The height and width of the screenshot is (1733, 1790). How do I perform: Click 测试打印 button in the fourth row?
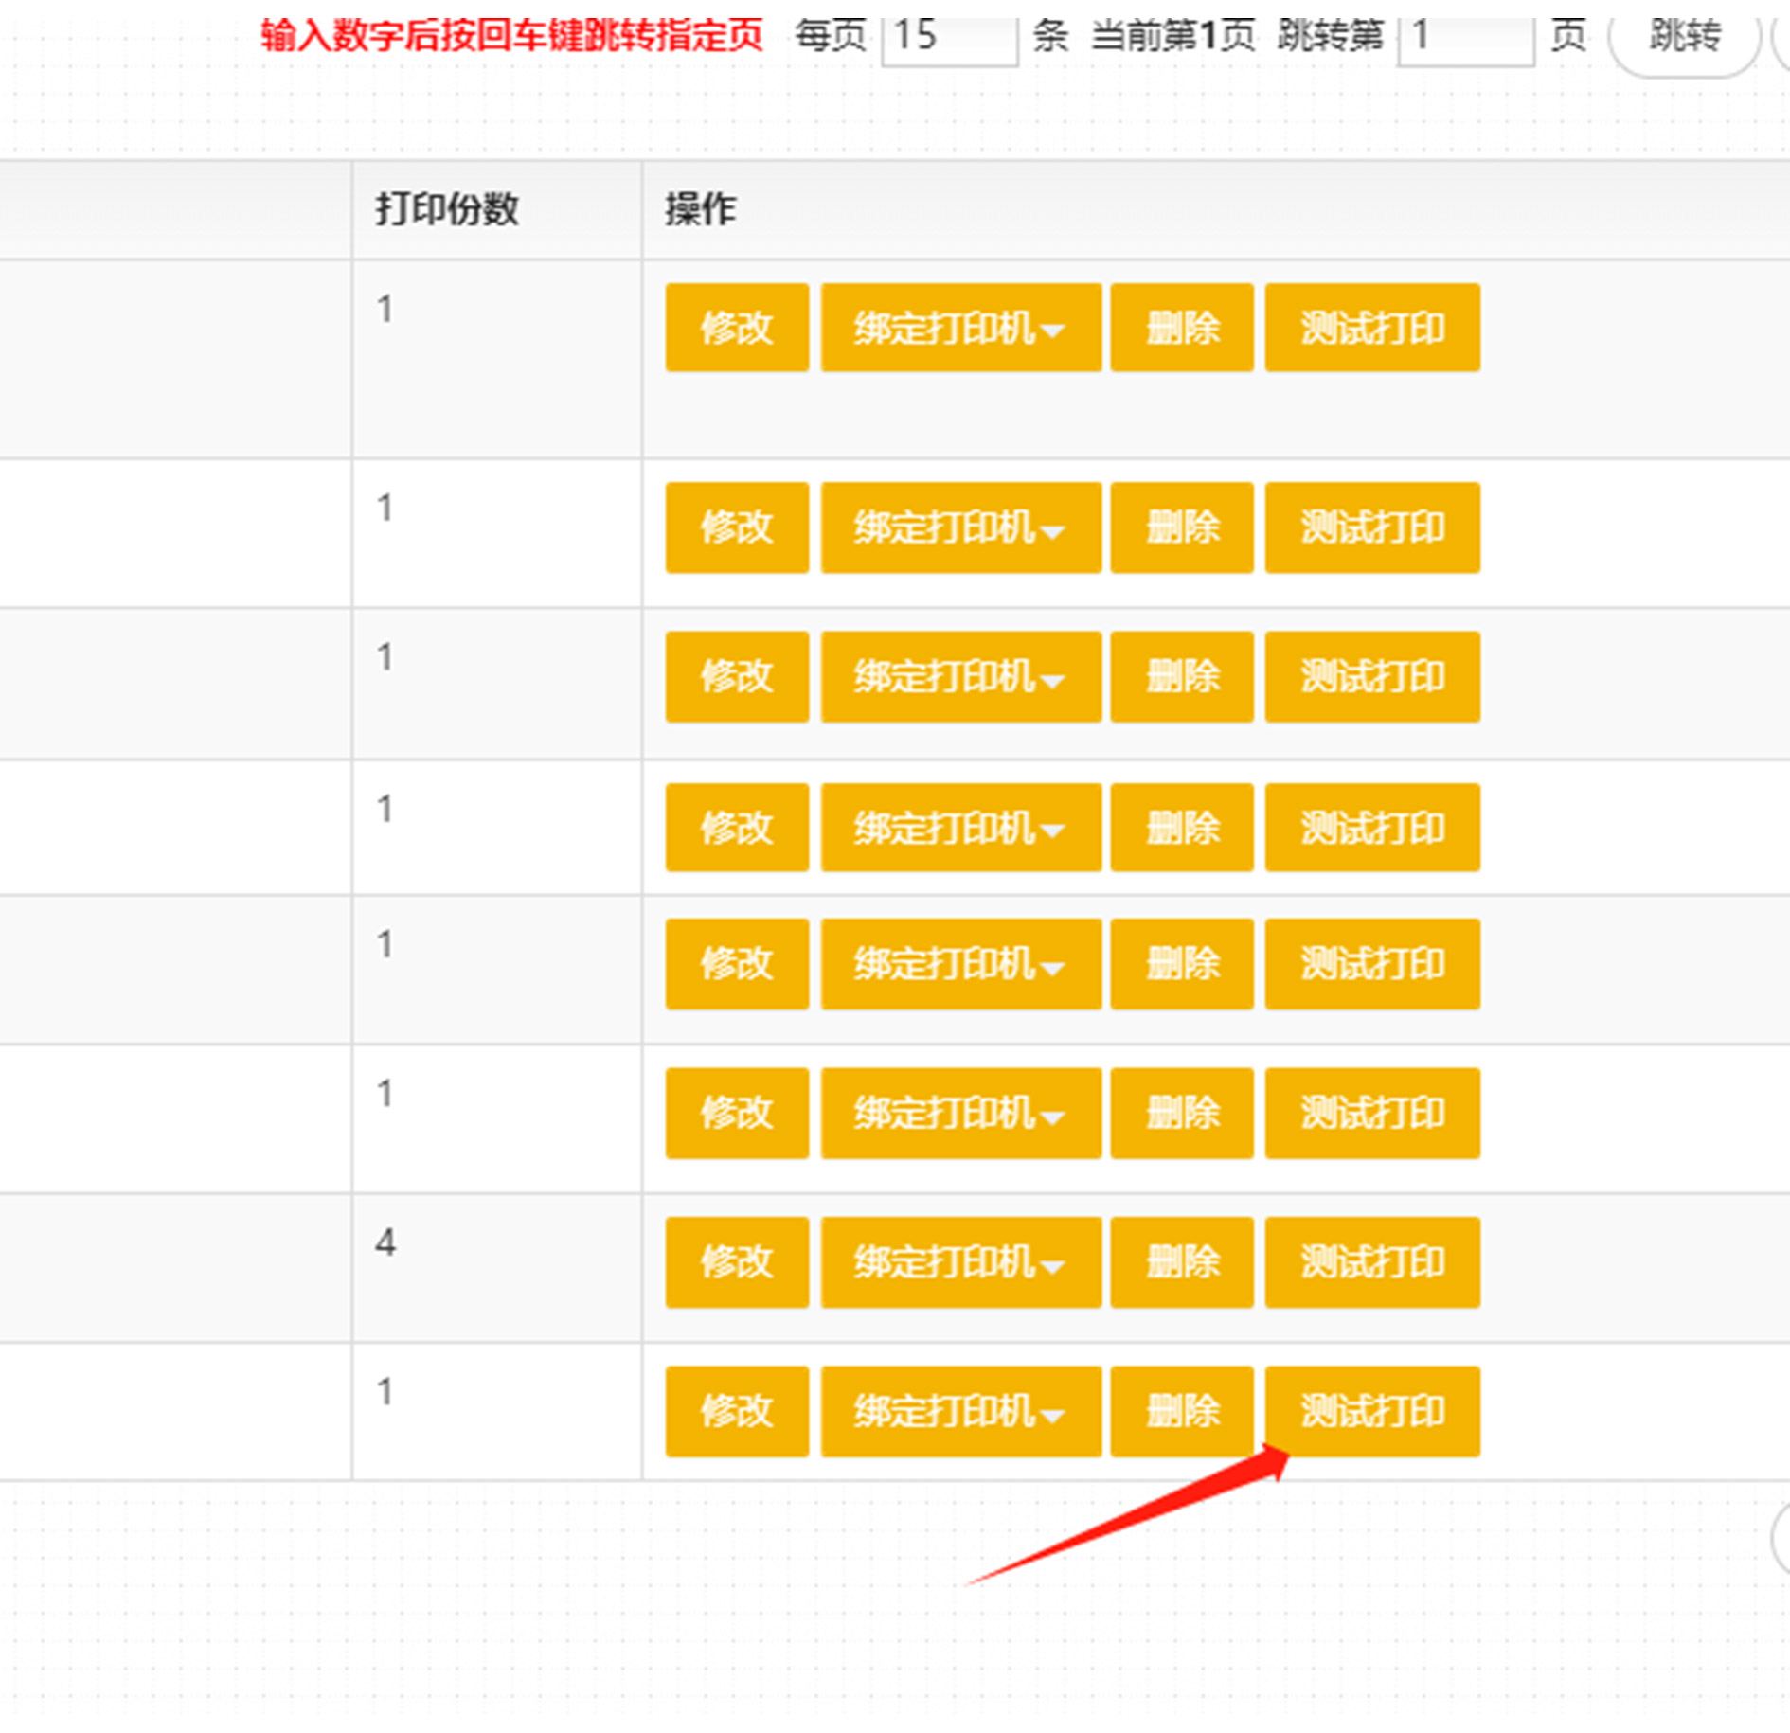[1371, 827]
